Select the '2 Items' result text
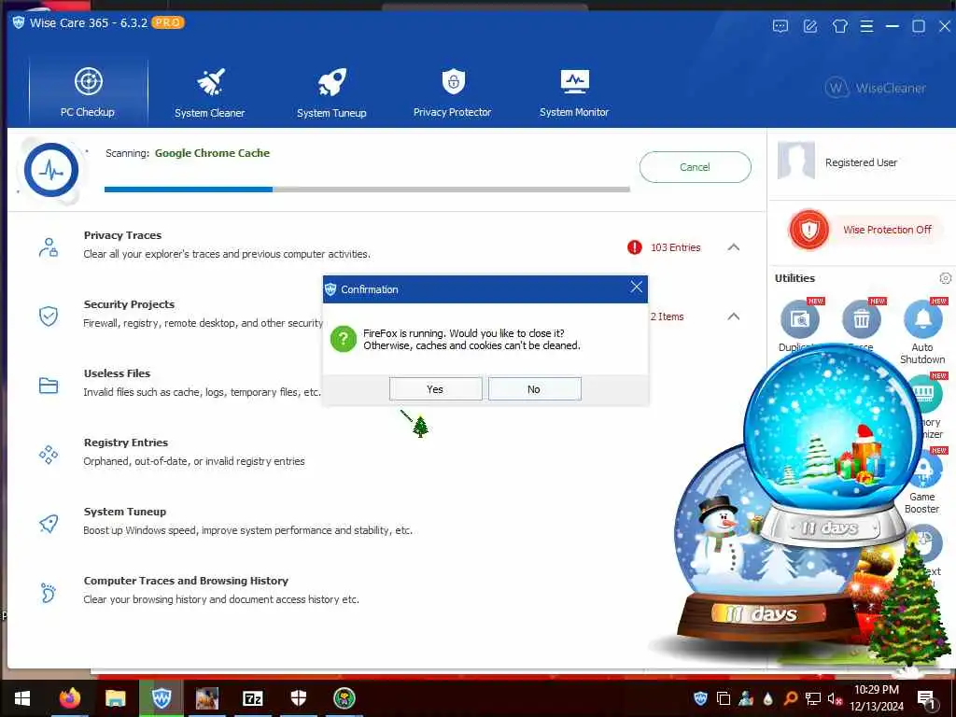The height and width of the screenshot is (717, 956). (667, 316)
